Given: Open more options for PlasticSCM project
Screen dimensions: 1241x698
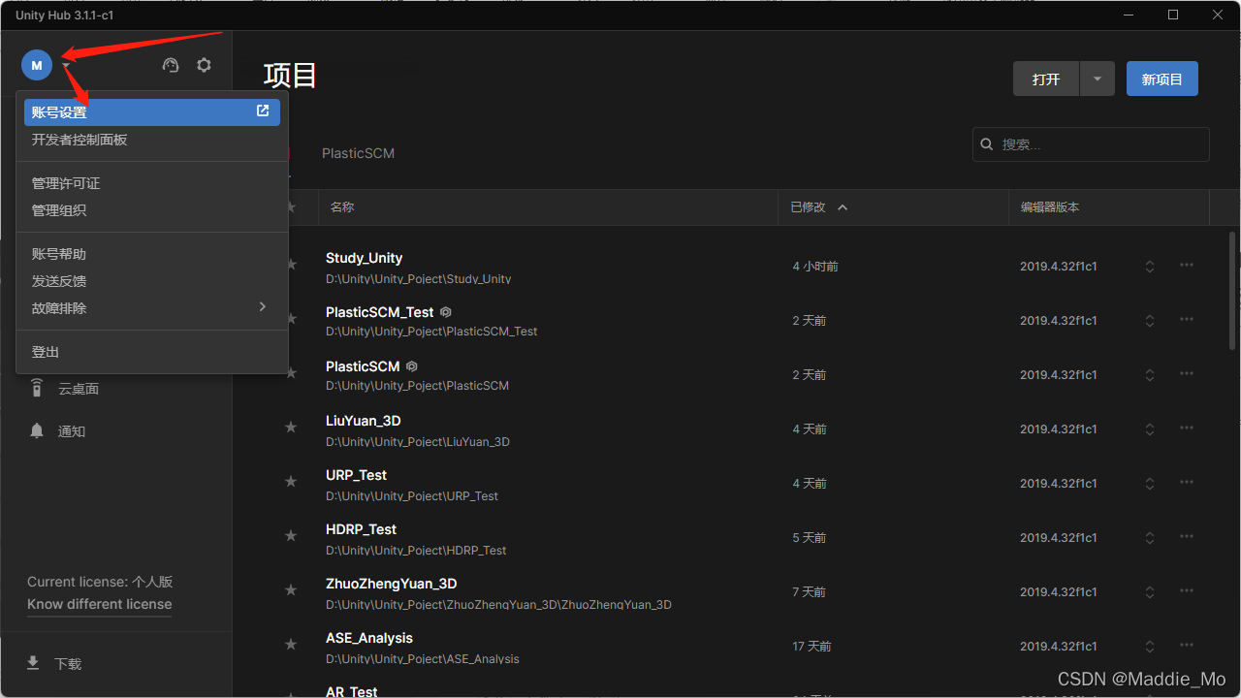Looking at the screenshot, I should click(x=1187, y=374).
